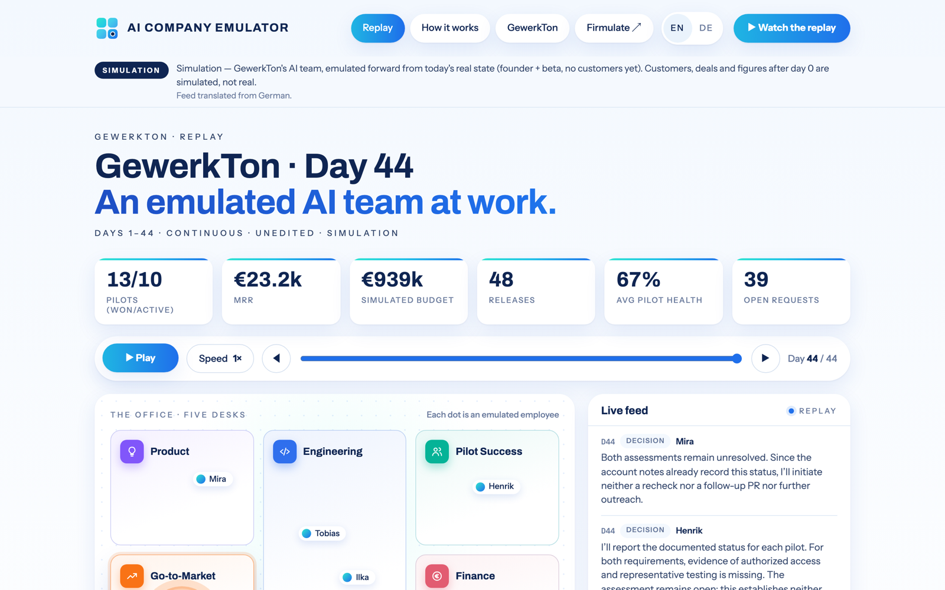The image size is (945, 590).
Task: Click the AI Company Emulator logo icon
Action: pyautogui.click(x=107, y=28)
